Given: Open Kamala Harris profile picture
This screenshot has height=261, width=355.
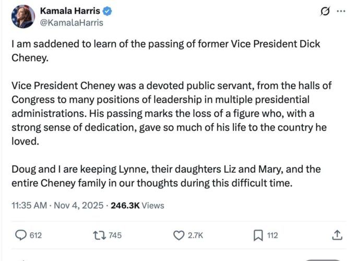Looking at the screenshot, I should (22, 17).
